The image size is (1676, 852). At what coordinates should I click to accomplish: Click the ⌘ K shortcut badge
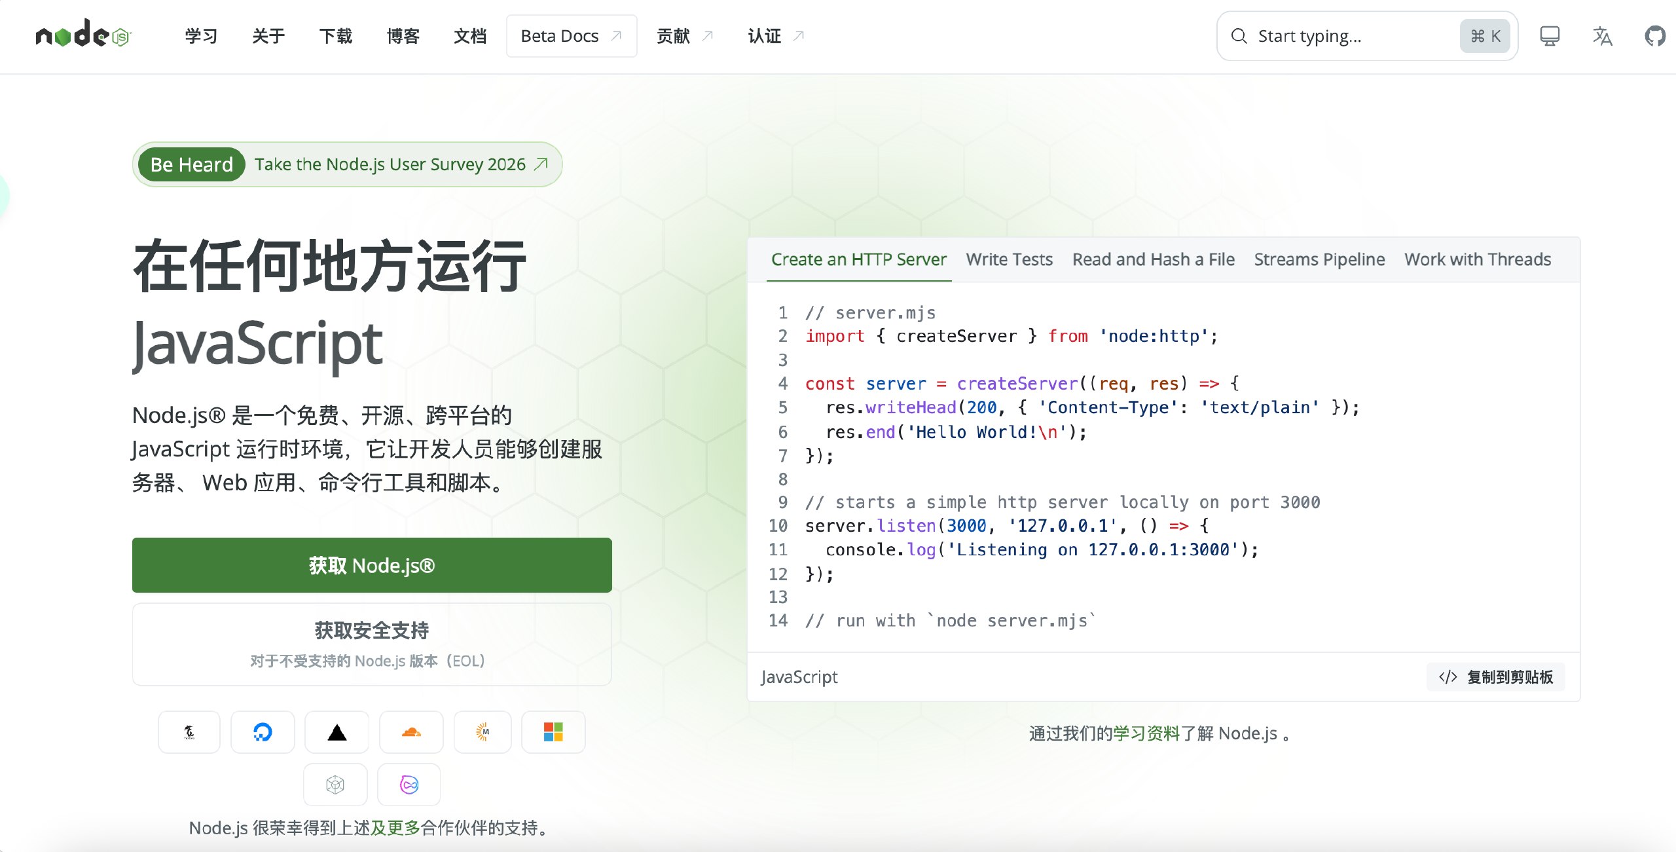1485,36
